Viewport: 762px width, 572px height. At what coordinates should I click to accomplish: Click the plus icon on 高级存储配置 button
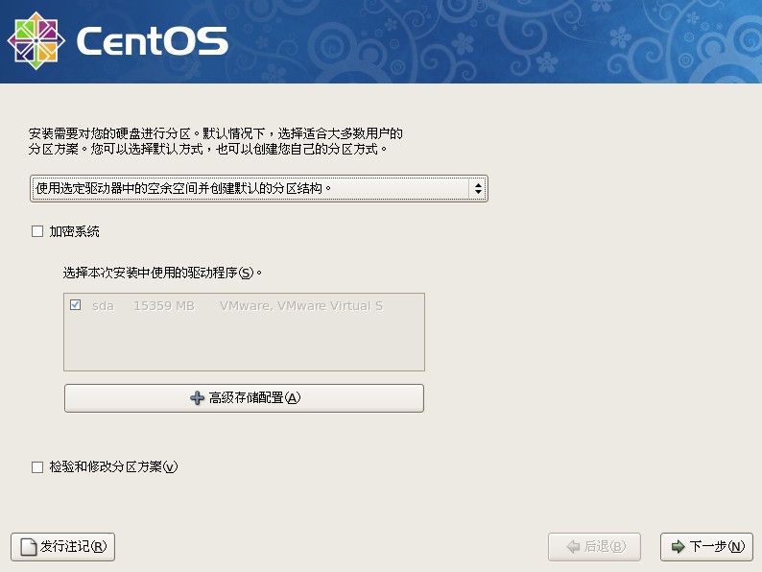coord(198,398)
